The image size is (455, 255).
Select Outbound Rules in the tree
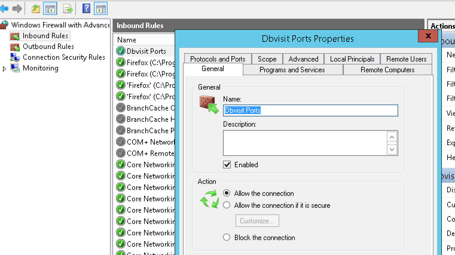click(x=48, y=47)
